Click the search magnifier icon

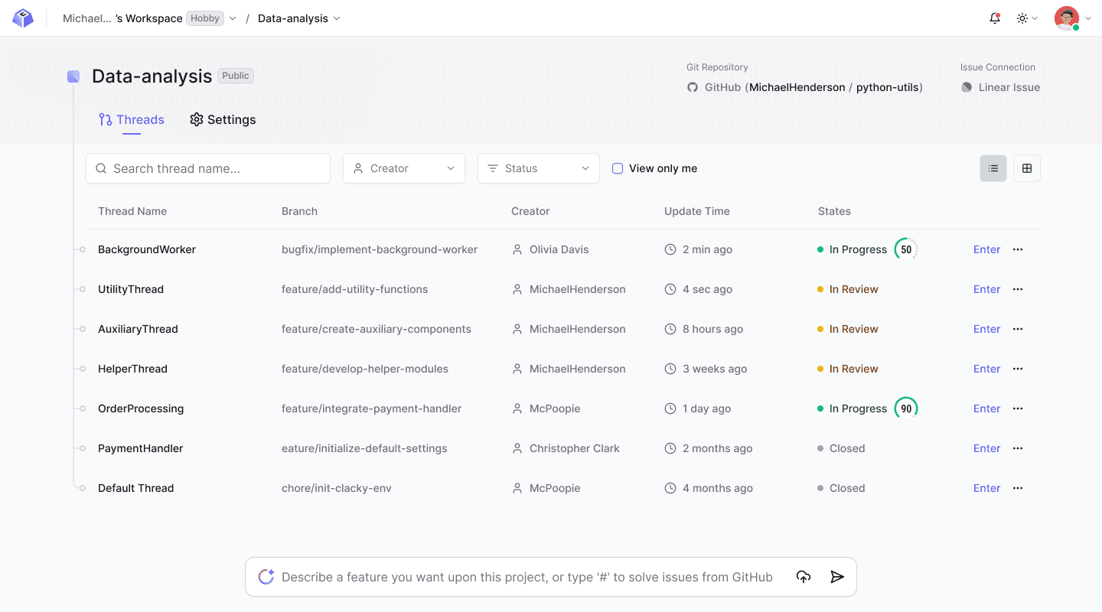pos(101,168)
